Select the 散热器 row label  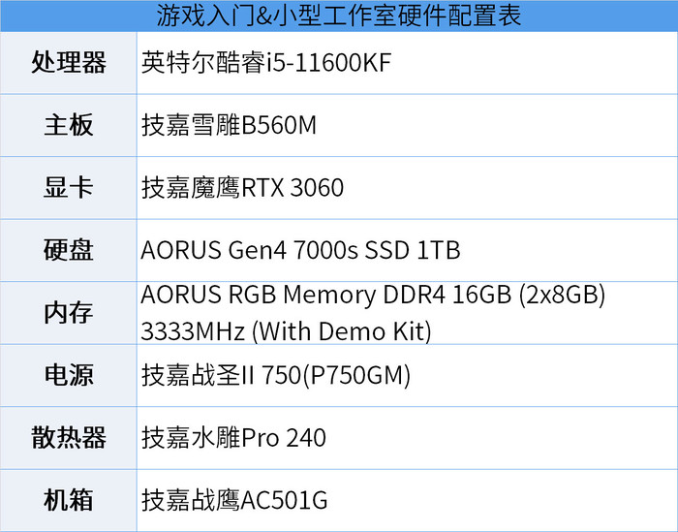pos(68,437)
